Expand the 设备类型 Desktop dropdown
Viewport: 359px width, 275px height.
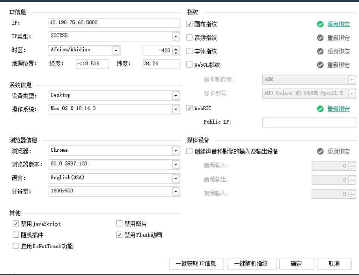point(176,96)
